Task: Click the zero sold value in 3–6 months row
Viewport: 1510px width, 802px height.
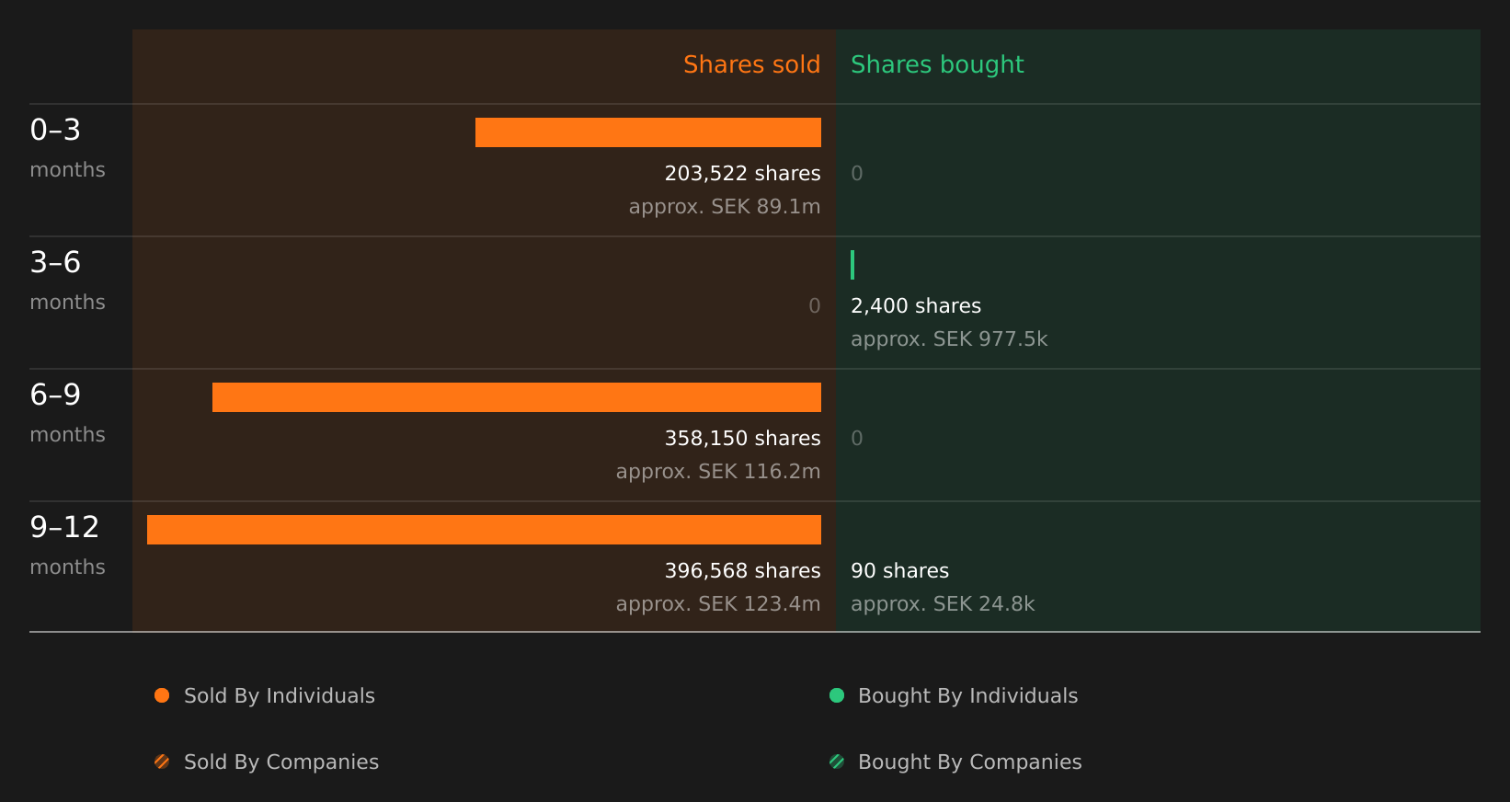Action: [x=815, y=305]
